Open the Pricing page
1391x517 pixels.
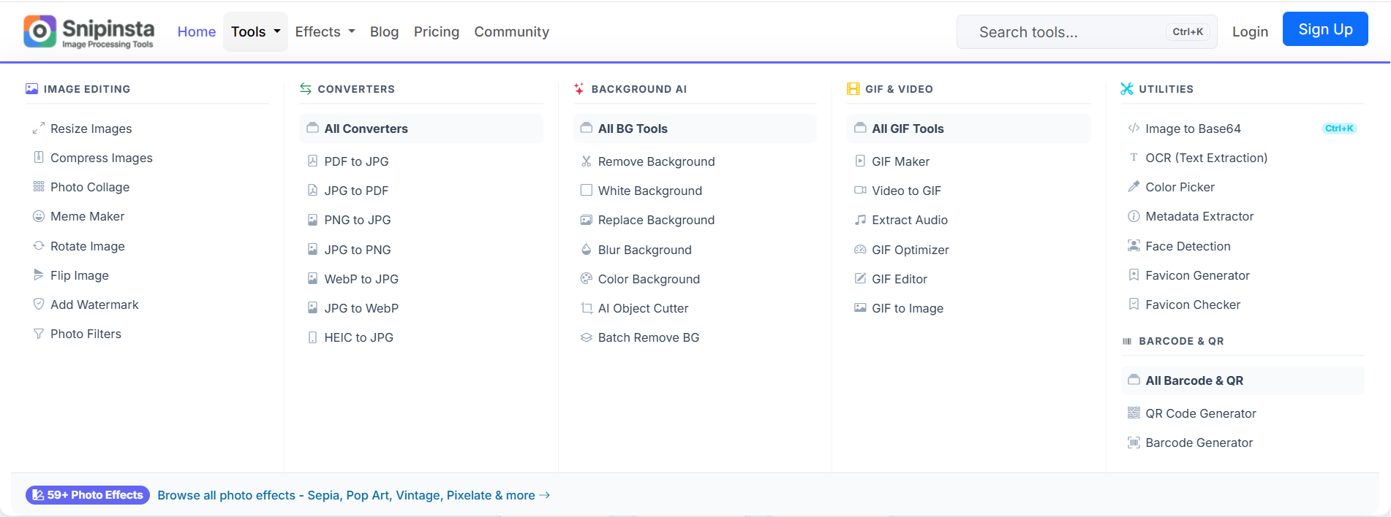pos(437,31)
